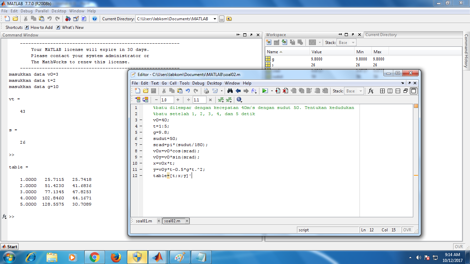Click Clear all breakpoints icon in Editor
Viewport: 470px width, 264px height.
point(285,91)
